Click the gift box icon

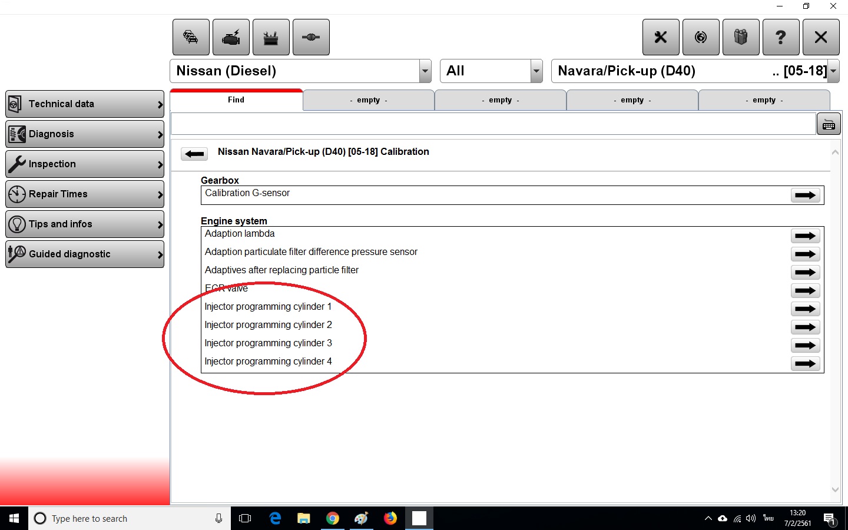click(x=741, y=37)
